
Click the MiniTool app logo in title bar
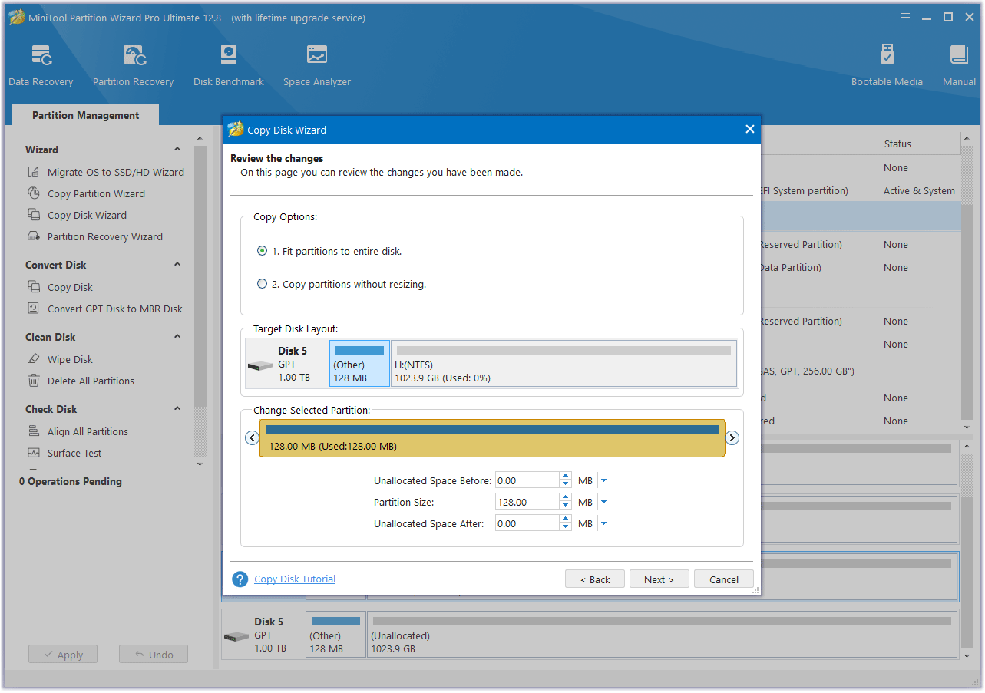(x=17, y=17)
